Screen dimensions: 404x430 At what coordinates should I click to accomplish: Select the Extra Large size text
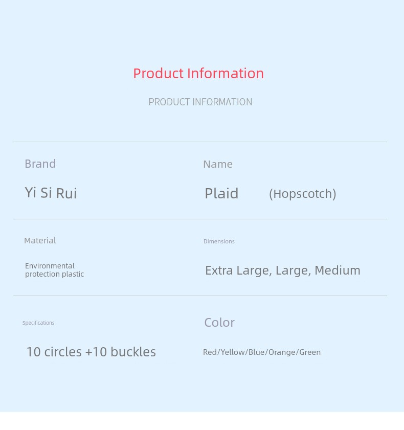coord(238,270)
